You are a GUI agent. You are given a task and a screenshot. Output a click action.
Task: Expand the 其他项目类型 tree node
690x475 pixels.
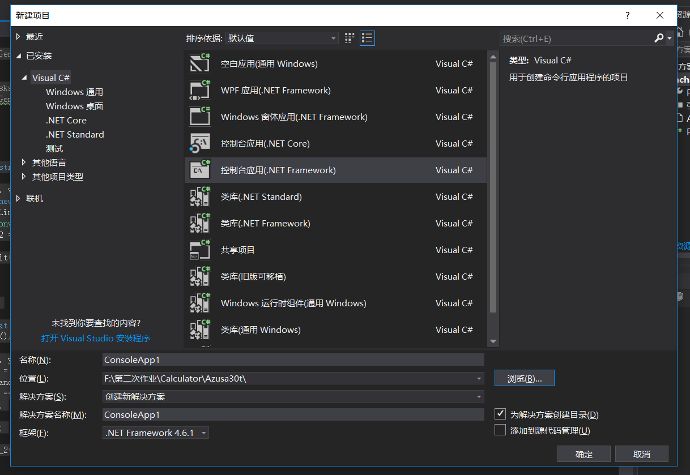click(x=24, y=177)
